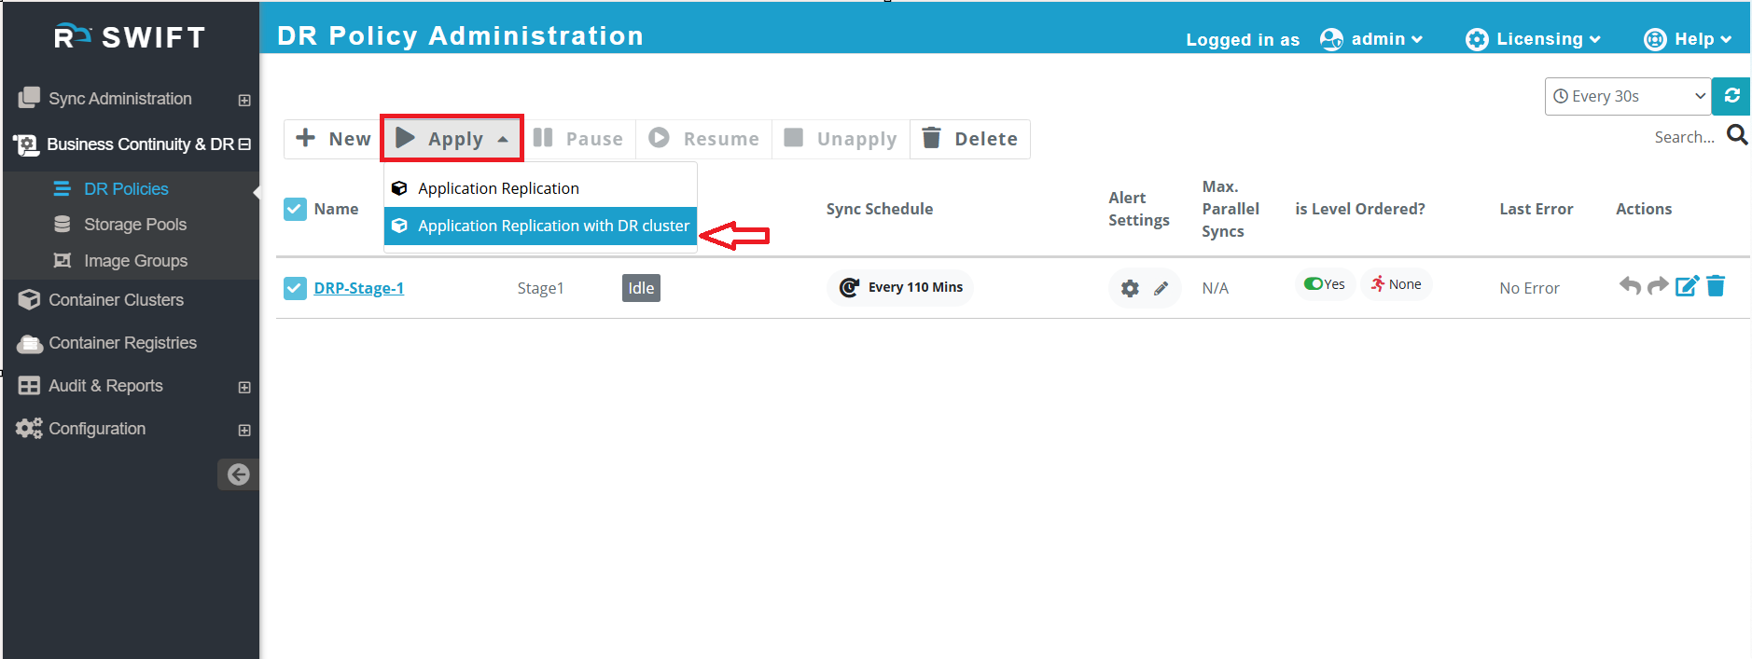Click the right (redo) arrow action for DRP-Stage-1

click(x=1658, y=285)
